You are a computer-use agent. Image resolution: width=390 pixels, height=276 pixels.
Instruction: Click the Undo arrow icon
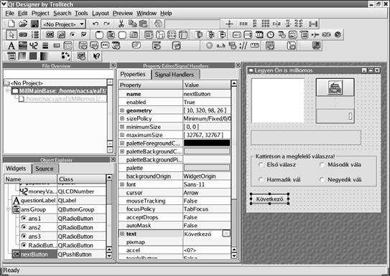point(96,24)
